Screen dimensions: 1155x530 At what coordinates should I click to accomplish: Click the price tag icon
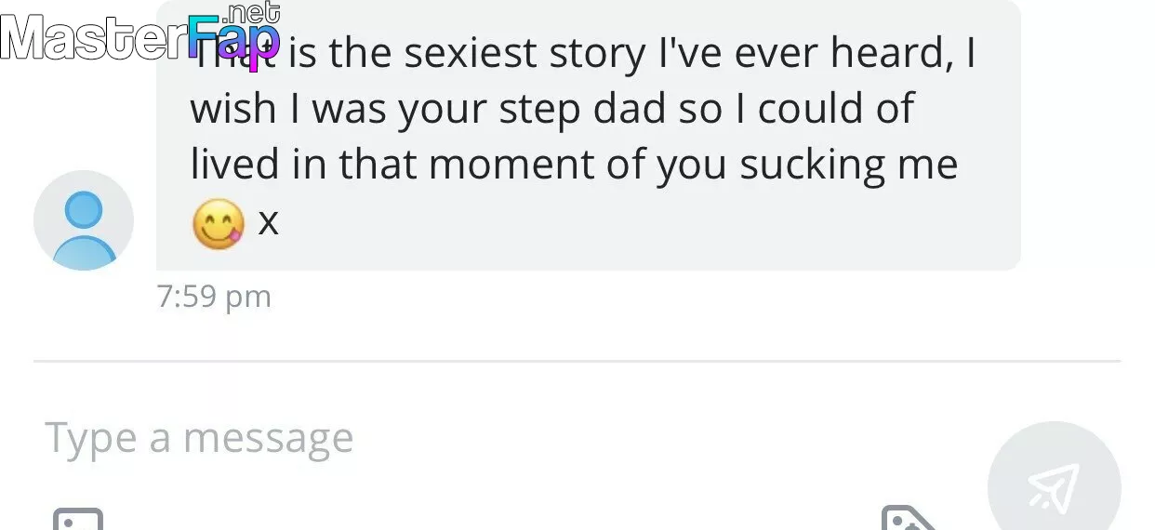[x=907, y=519]
